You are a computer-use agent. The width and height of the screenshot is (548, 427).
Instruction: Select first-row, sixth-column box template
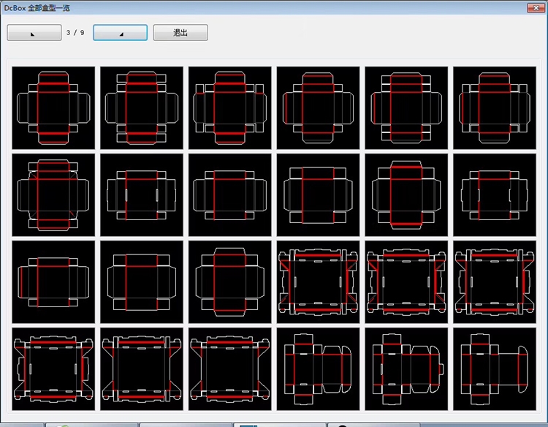(495, 107)
